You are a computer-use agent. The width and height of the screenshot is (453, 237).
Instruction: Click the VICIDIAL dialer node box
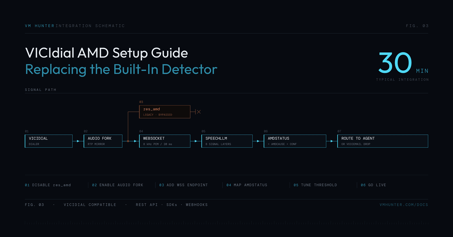(x=49, y=141)
